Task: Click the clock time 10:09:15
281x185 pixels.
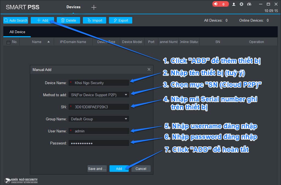Action: pos(271,11)
